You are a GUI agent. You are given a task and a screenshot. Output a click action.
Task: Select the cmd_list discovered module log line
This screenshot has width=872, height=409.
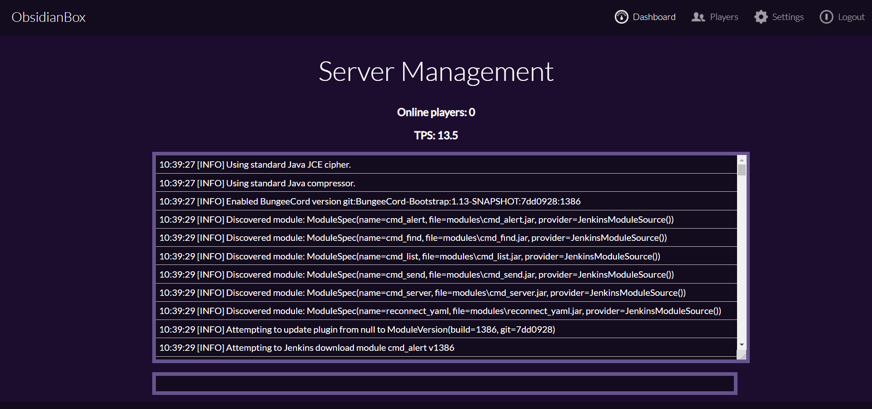pyautogui.click(x=446, y=256)
